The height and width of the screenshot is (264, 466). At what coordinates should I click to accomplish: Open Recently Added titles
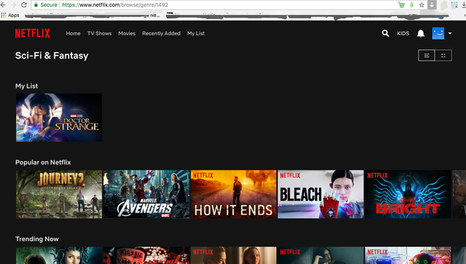pyautogui.click(x=161, y=34)
